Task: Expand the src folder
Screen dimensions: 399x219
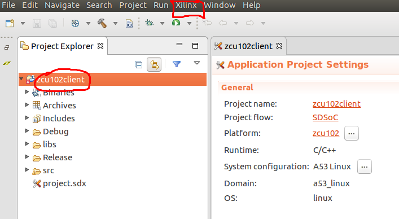Action: pyautogui.click(x=27, y=169)
